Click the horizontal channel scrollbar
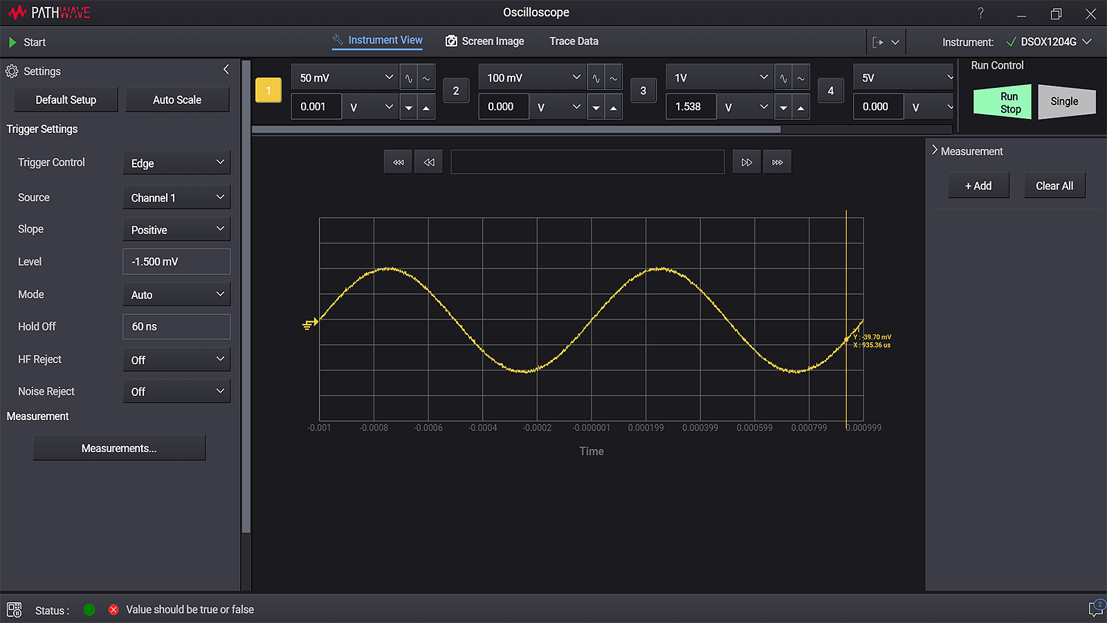Viewport: 1107px width, 623px height. point(516,129)
